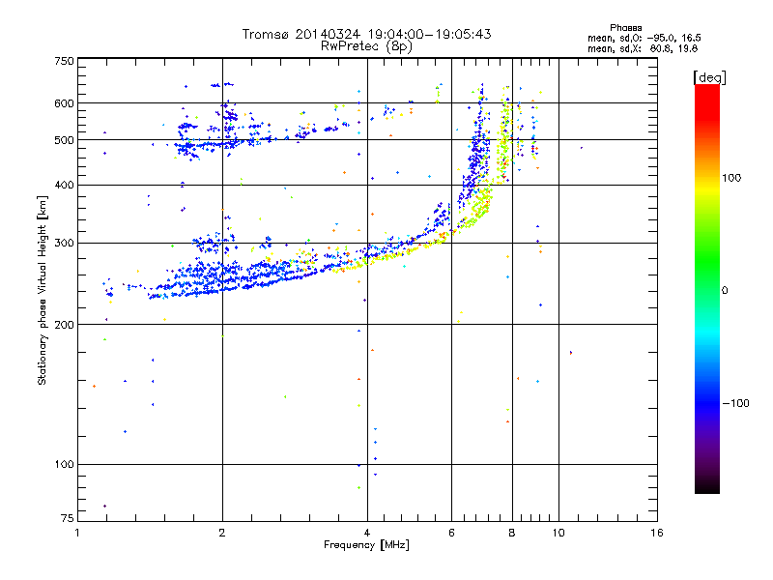Click the colorbar label '100'
The height and width of the screenshot is (580, 773).
[x=731, y=178]
